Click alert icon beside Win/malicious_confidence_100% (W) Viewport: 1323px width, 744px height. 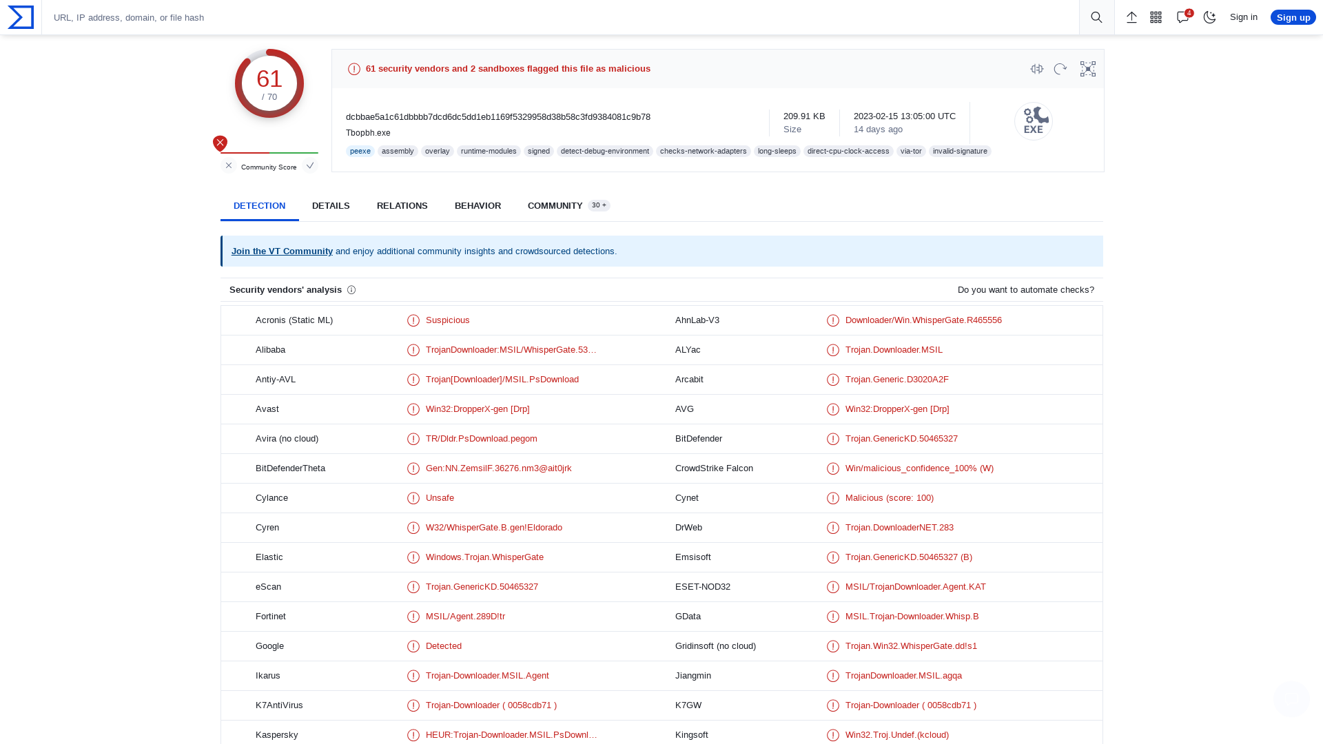833,468
